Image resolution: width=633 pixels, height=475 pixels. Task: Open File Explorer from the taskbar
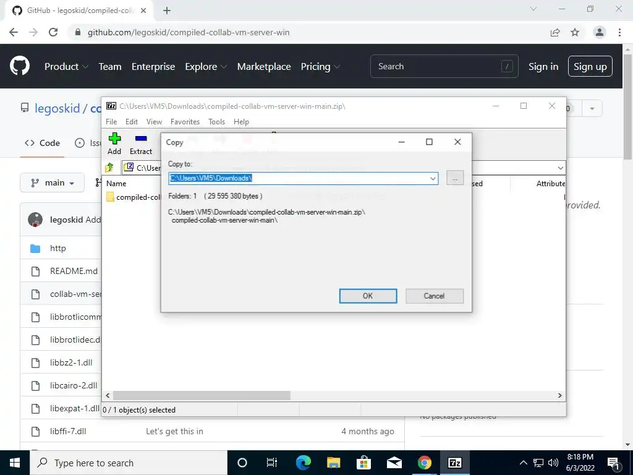pos(333,463)
